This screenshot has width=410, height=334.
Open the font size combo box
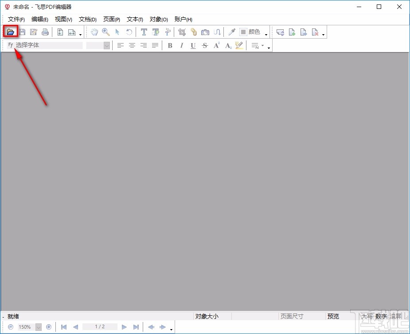click(98, 45)
